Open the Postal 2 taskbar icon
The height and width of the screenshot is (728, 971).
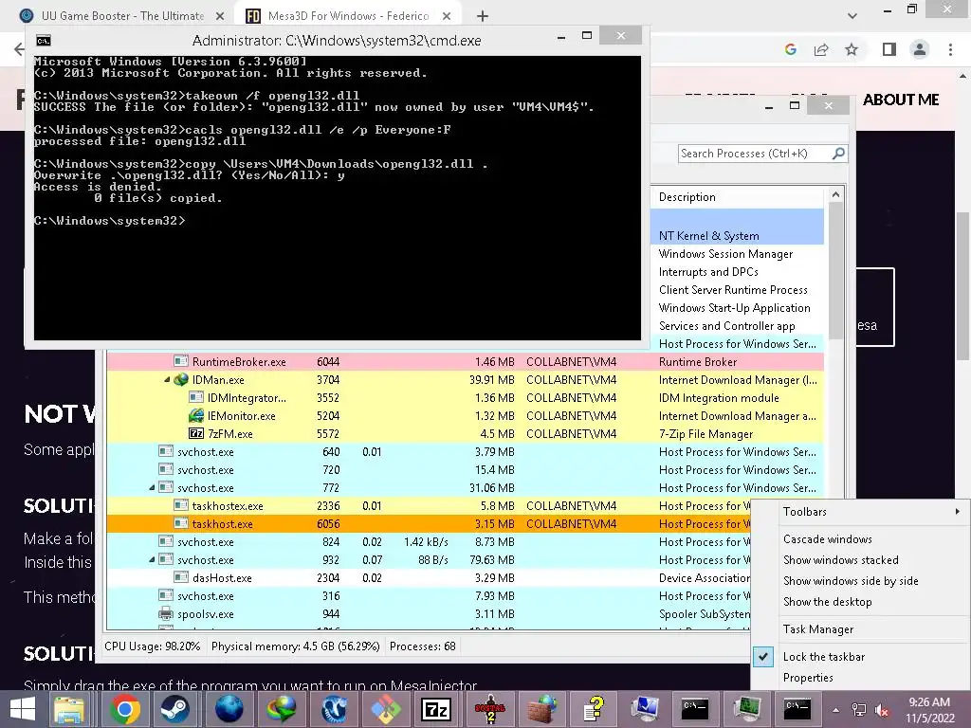[x=489, y=709]
